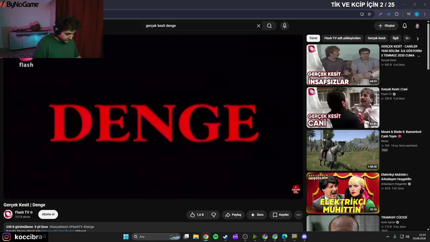
Task: Click the Paylaş share button
Action: coord(233,215)
